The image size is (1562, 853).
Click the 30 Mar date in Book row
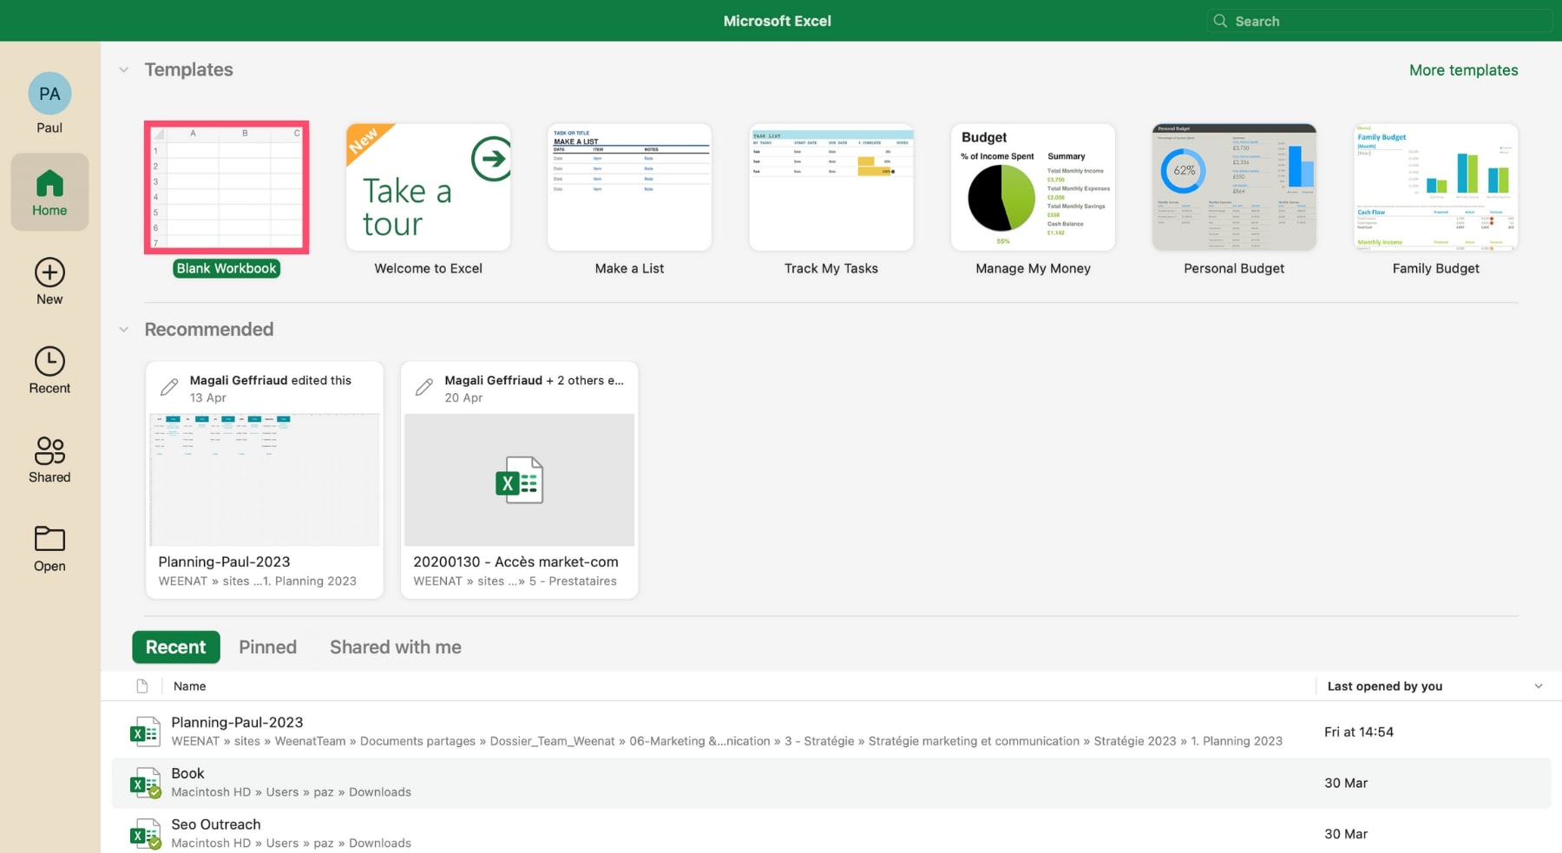click(x=1346, y=784)
